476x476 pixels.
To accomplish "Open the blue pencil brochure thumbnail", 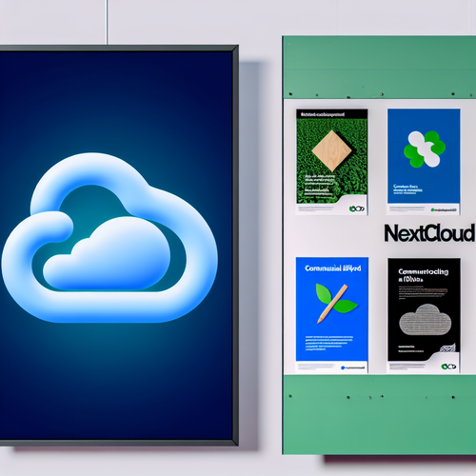I will [332, 315].
